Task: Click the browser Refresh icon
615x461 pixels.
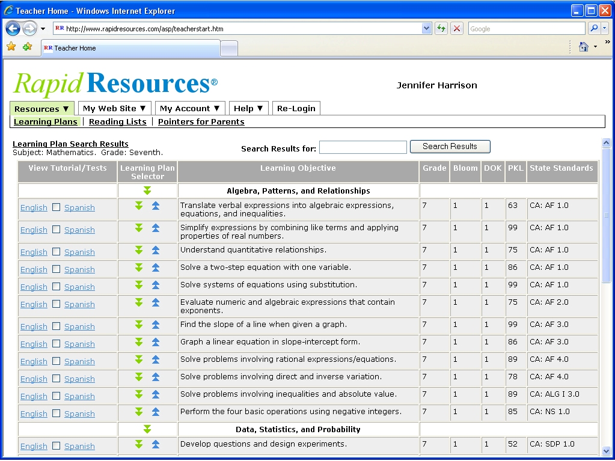Action: [441, 28]
